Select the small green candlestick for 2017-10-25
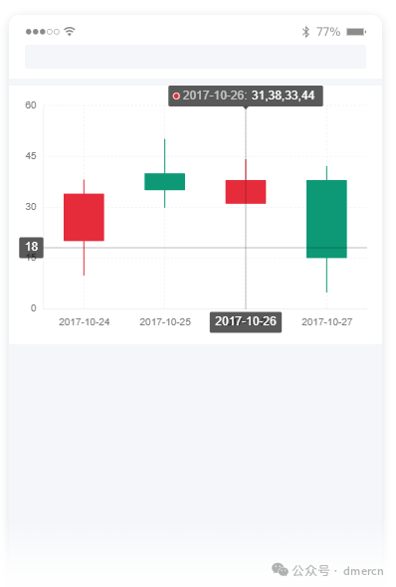Screen dimensions: 396x587 165,181
